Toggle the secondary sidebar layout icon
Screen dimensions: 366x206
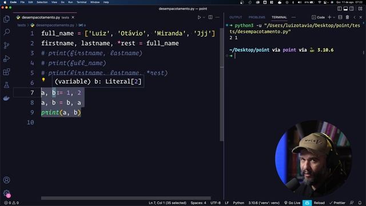(x=352, y=9)
